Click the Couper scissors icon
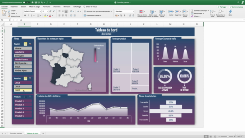This screenshot has width=245, height=138. [9, 11]
